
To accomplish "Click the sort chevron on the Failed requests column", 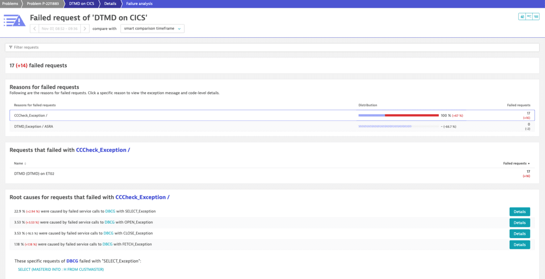I will point(529,164).
